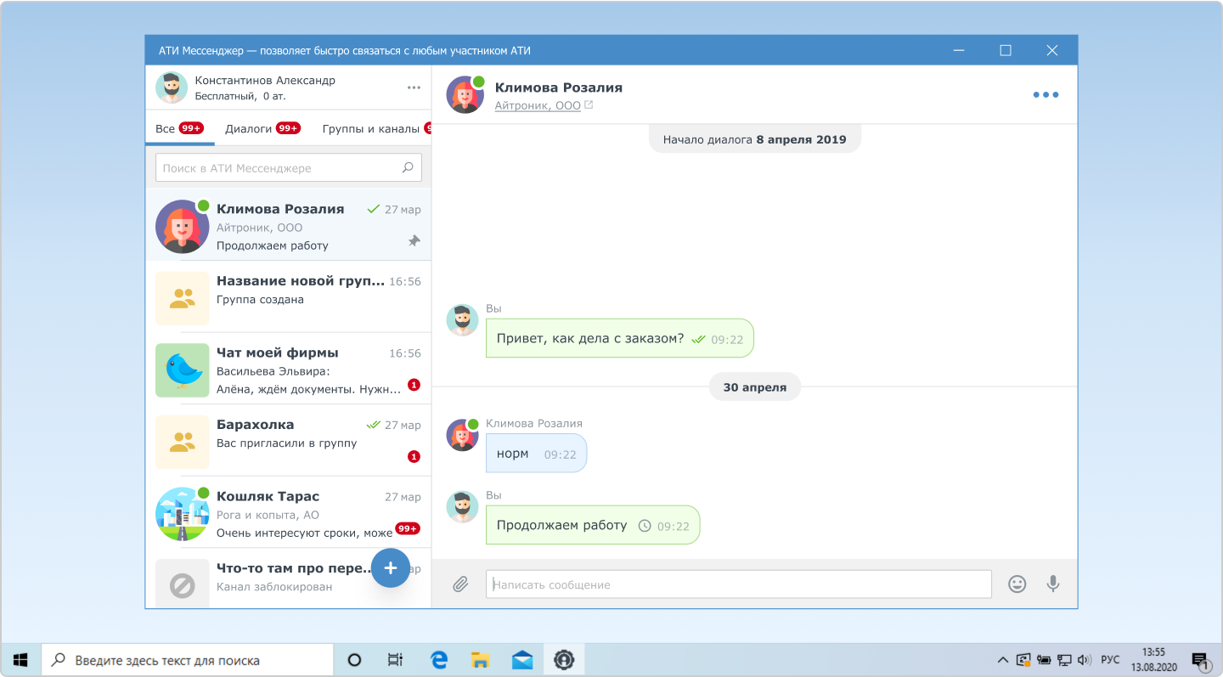This screenshot has height=677, width=1223.
Task: Select the Все tab
Action: 166,129
